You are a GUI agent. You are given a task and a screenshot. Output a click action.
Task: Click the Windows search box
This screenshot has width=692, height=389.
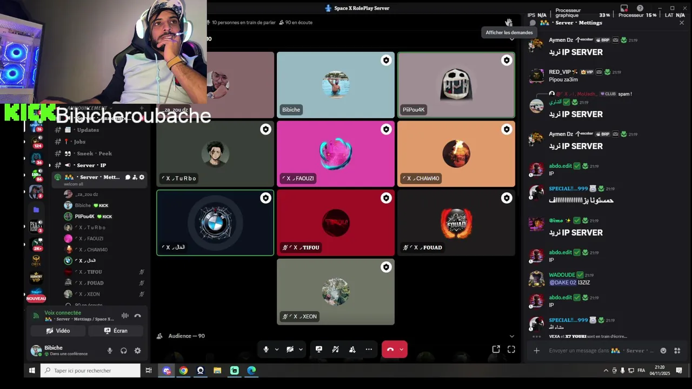click(91, 371)
